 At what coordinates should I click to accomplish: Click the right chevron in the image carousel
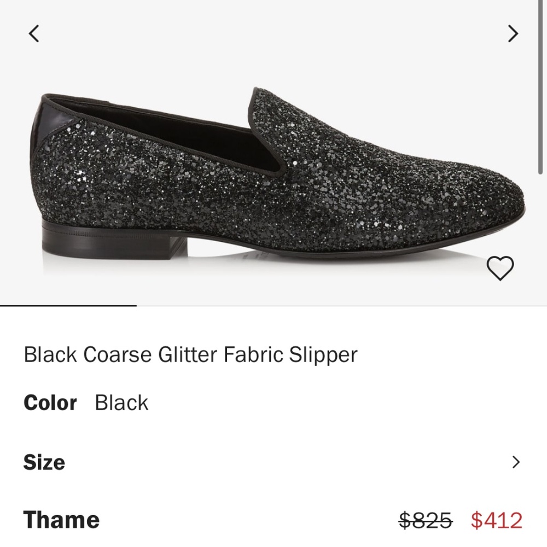[513, 34]
